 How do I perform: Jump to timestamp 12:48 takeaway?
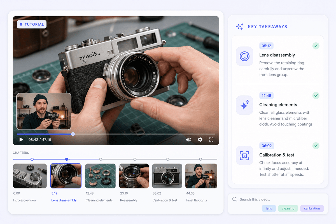[266, 95]
